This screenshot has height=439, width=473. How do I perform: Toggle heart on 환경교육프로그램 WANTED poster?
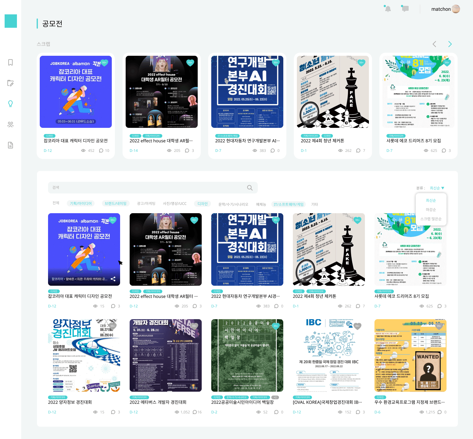pos(439,326)
